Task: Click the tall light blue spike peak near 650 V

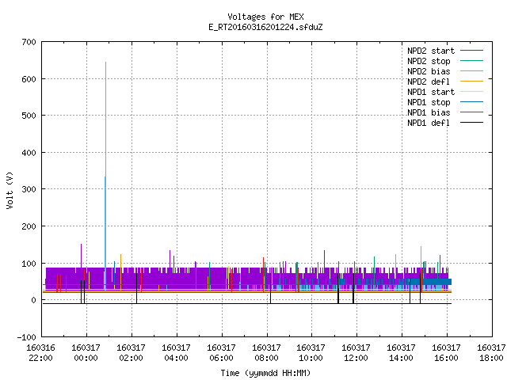Action: pos(105,63)
